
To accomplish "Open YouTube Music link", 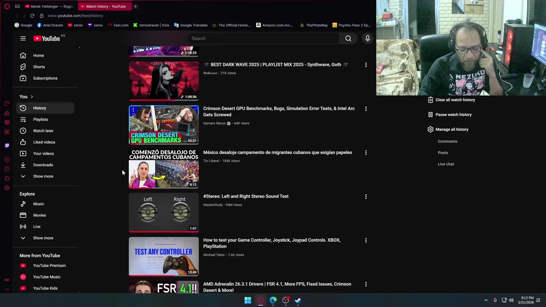I will pyautogui.click(x=45, y=277).
